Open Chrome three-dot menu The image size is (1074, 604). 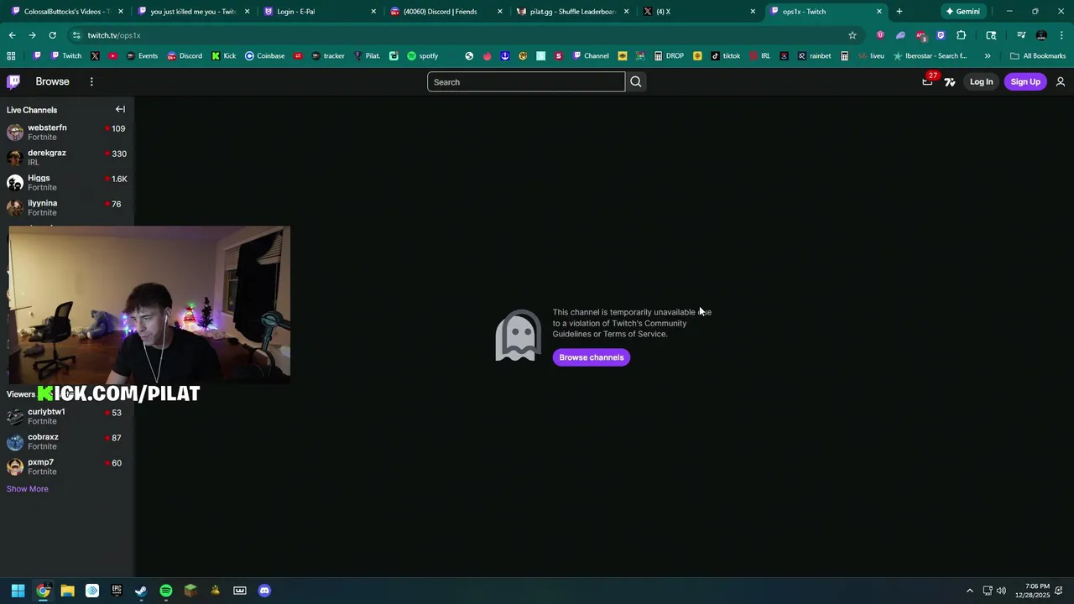click(1062, 35)
